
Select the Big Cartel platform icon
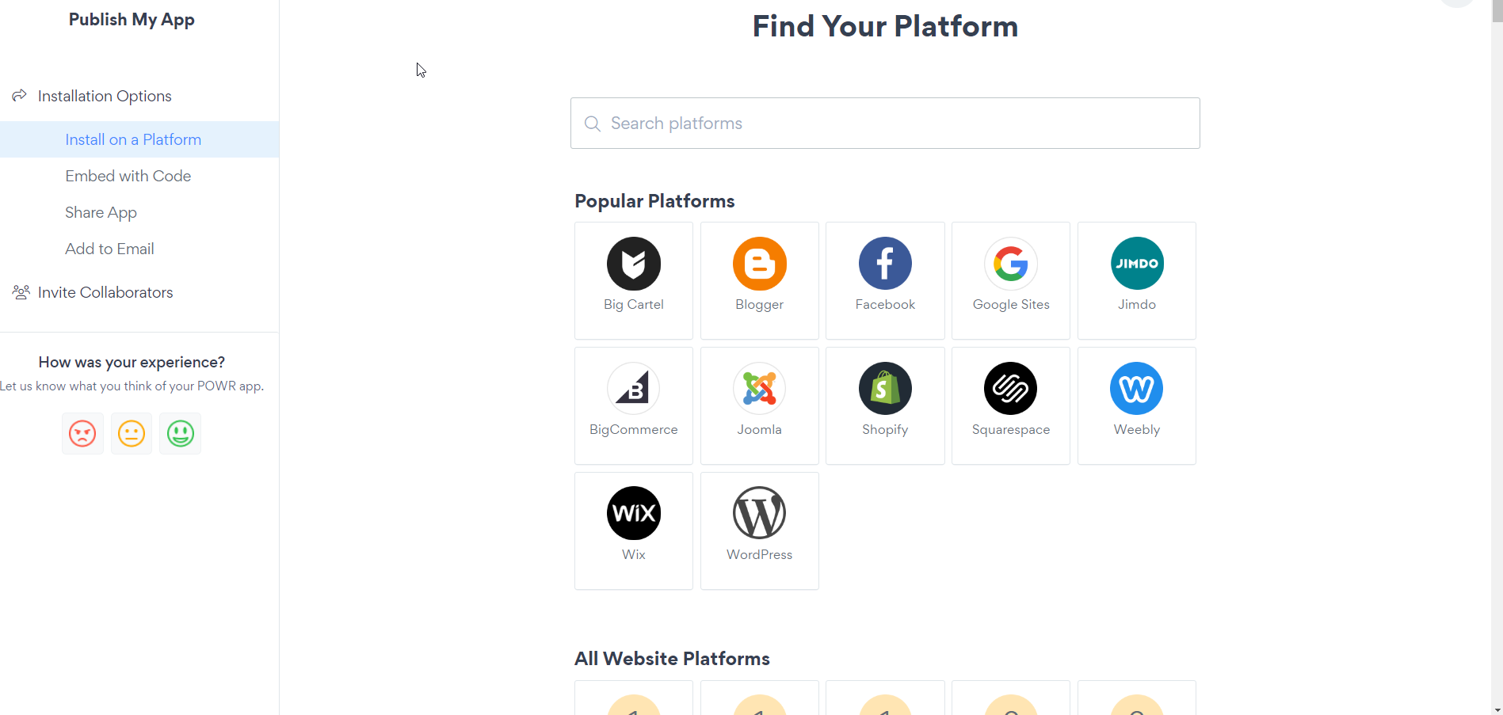pos(634,264)
